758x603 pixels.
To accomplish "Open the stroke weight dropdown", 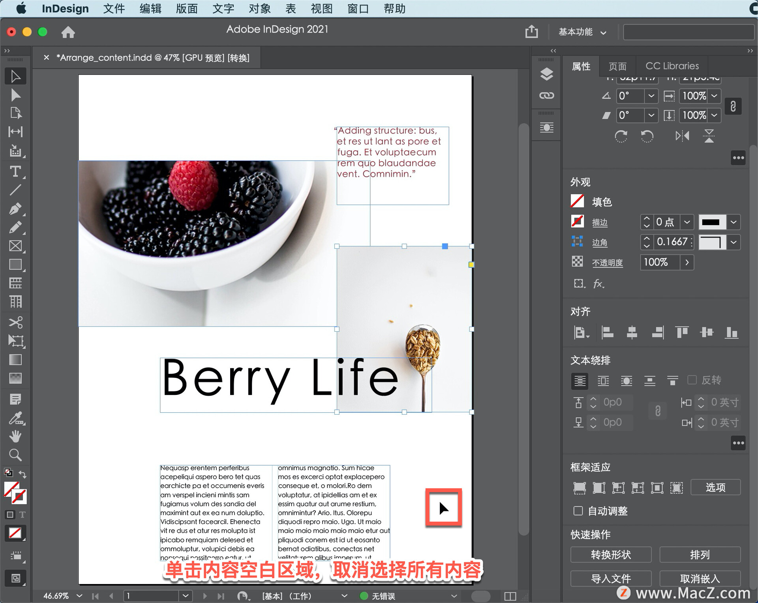I will pos(687,222).
